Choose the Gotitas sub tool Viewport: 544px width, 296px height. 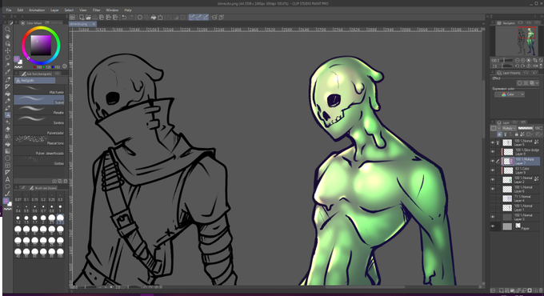click(39, 161)
